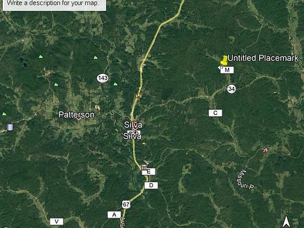Image resolution: width=304 pixels, height=228 pixels.
Task: Click the road marker labeled A
Action: click(x=114, y=215)
